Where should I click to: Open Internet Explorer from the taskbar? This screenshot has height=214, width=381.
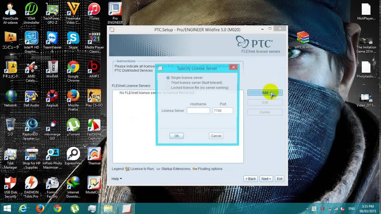tap(23, 208)
